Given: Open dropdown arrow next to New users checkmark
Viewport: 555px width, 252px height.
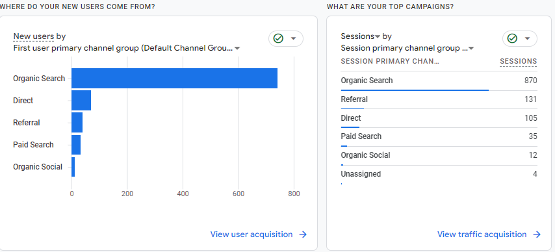Looking at the screenshot, I should click(294, 38).
